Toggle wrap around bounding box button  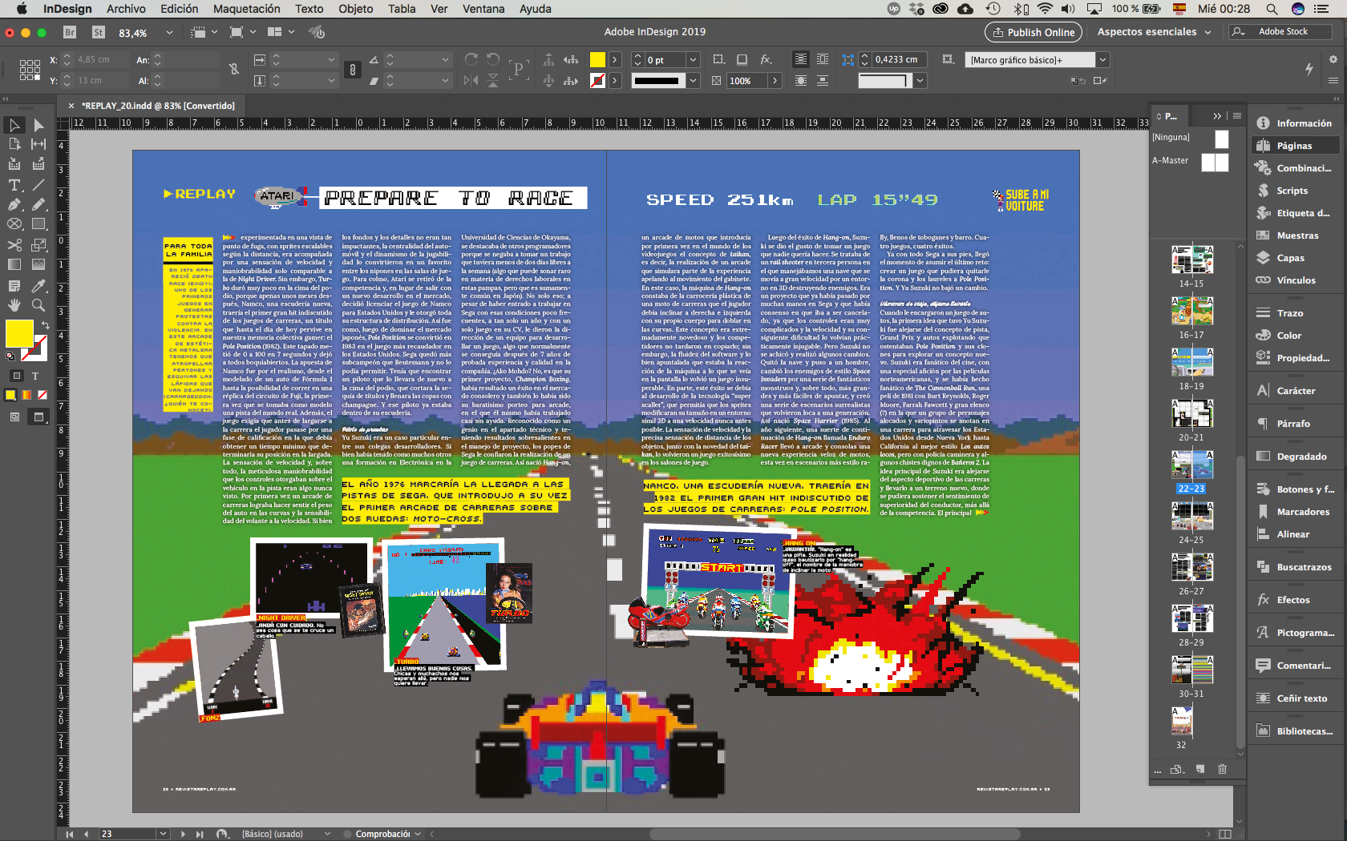[823, 59]
